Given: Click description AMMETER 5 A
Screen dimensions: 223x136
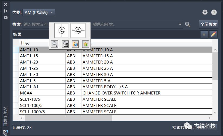Looking at the screenshot, I should coord(96,81).
